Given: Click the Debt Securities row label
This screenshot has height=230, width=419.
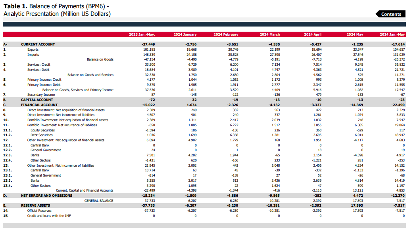Looking at the screenshot, I should tap(42, 135).
